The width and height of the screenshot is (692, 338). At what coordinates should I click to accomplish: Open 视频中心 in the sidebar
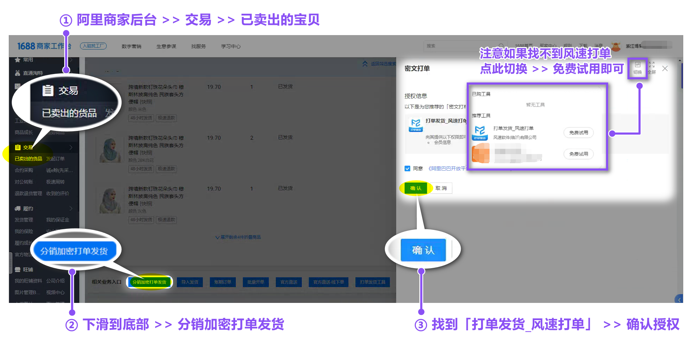[55, 292]
